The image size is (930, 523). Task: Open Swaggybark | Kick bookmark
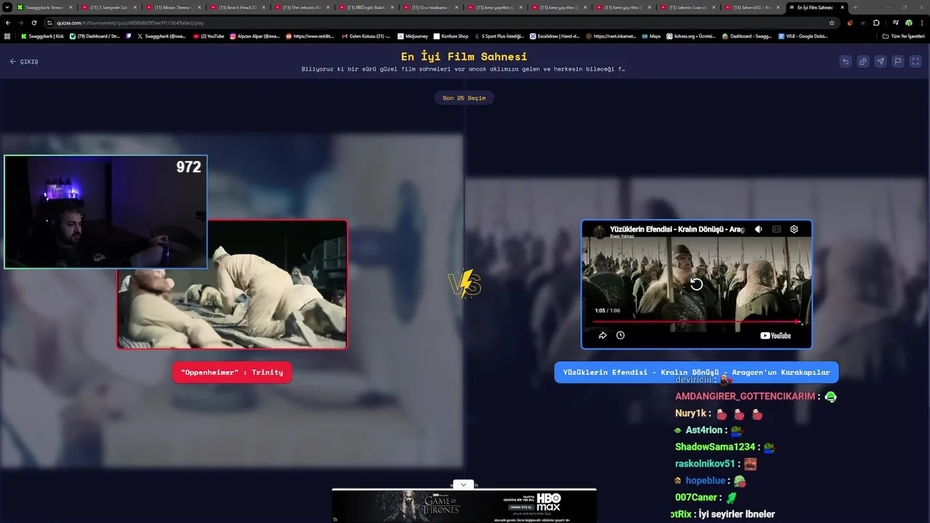(x=42, y=36)
